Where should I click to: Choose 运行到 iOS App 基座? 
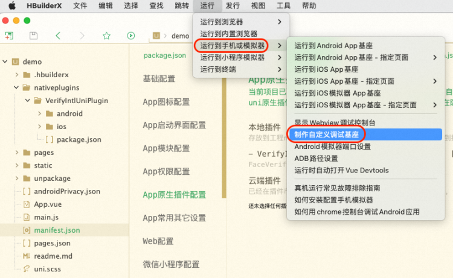pos(365,69)
